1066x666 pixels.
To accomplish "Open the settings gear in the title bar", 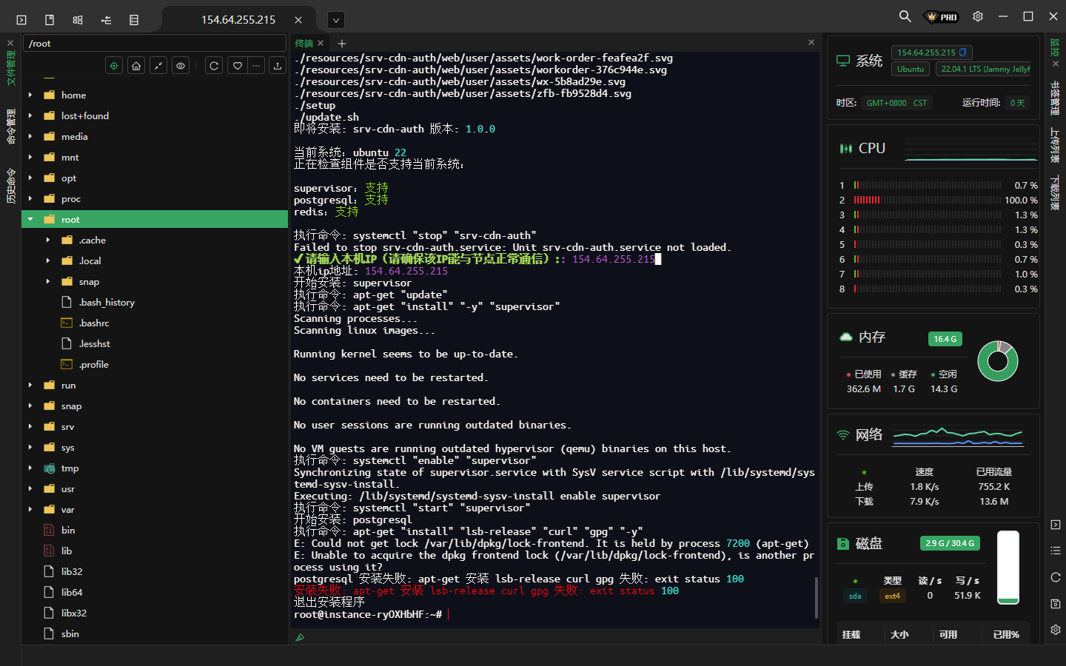I will coord(978,16).
